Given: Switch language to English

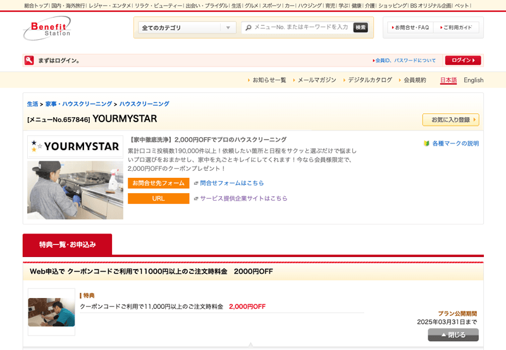Looking at the screenshot, I should [x=473, y=80].
